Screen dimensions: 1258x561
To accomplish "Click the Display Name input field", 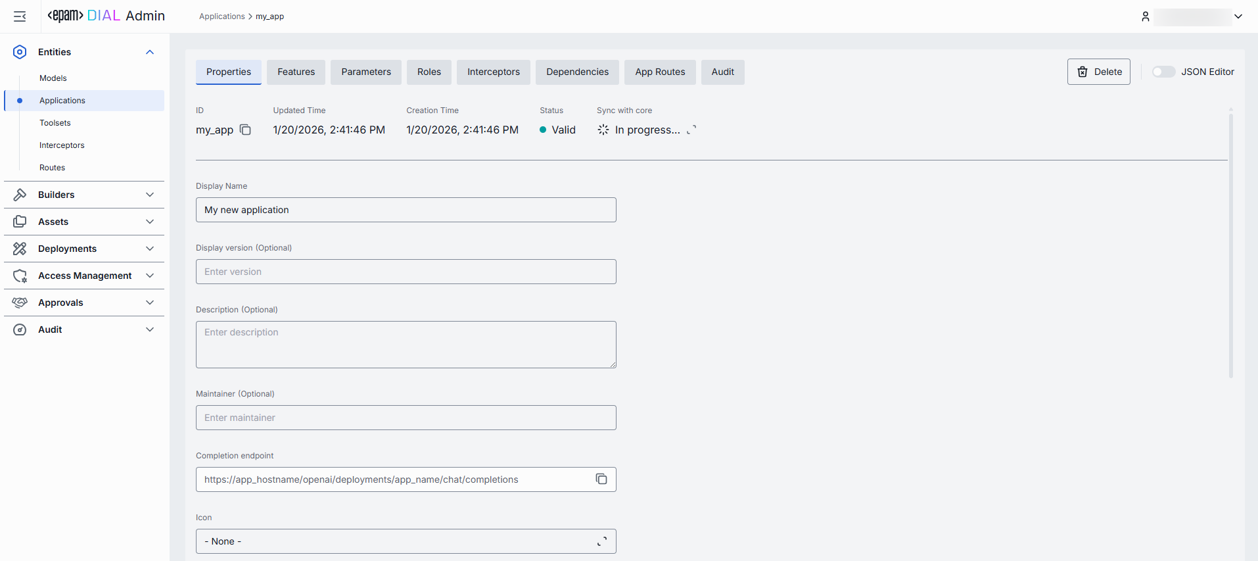I will pos(406,210).
